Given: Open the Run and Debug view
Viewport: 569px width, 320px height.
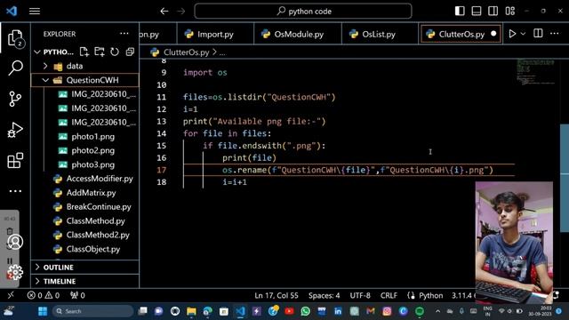Looking at the screenshot, I should click(15, 130).
